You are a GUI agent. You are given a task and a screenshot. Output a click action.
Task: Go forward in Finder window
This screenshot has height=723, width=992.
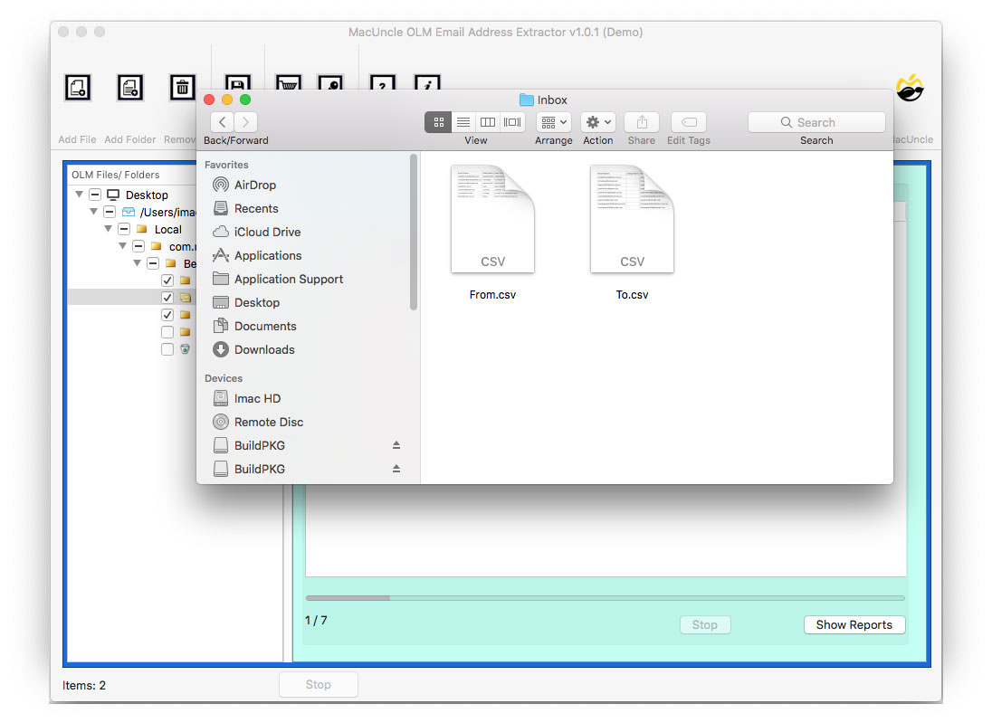click(245, 122)
